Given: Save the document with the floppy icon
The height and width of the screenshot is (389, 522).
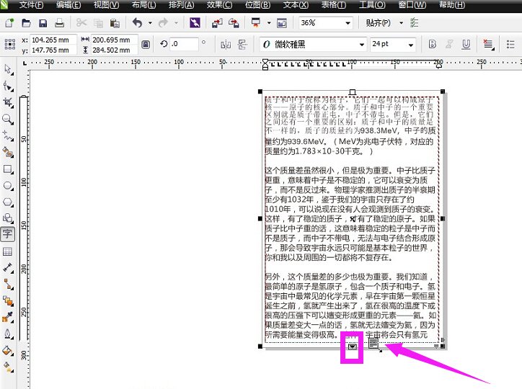Looking at the screenshot, I should click(x=43, y=23).
